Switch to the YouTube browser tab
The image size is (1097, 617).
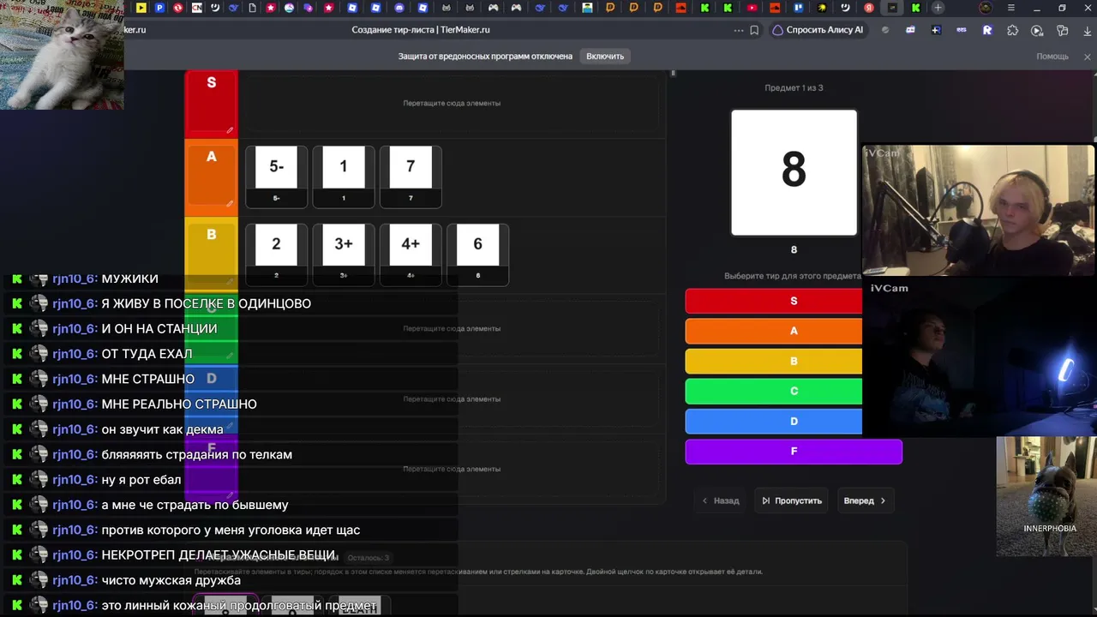[x=752, y=8]
